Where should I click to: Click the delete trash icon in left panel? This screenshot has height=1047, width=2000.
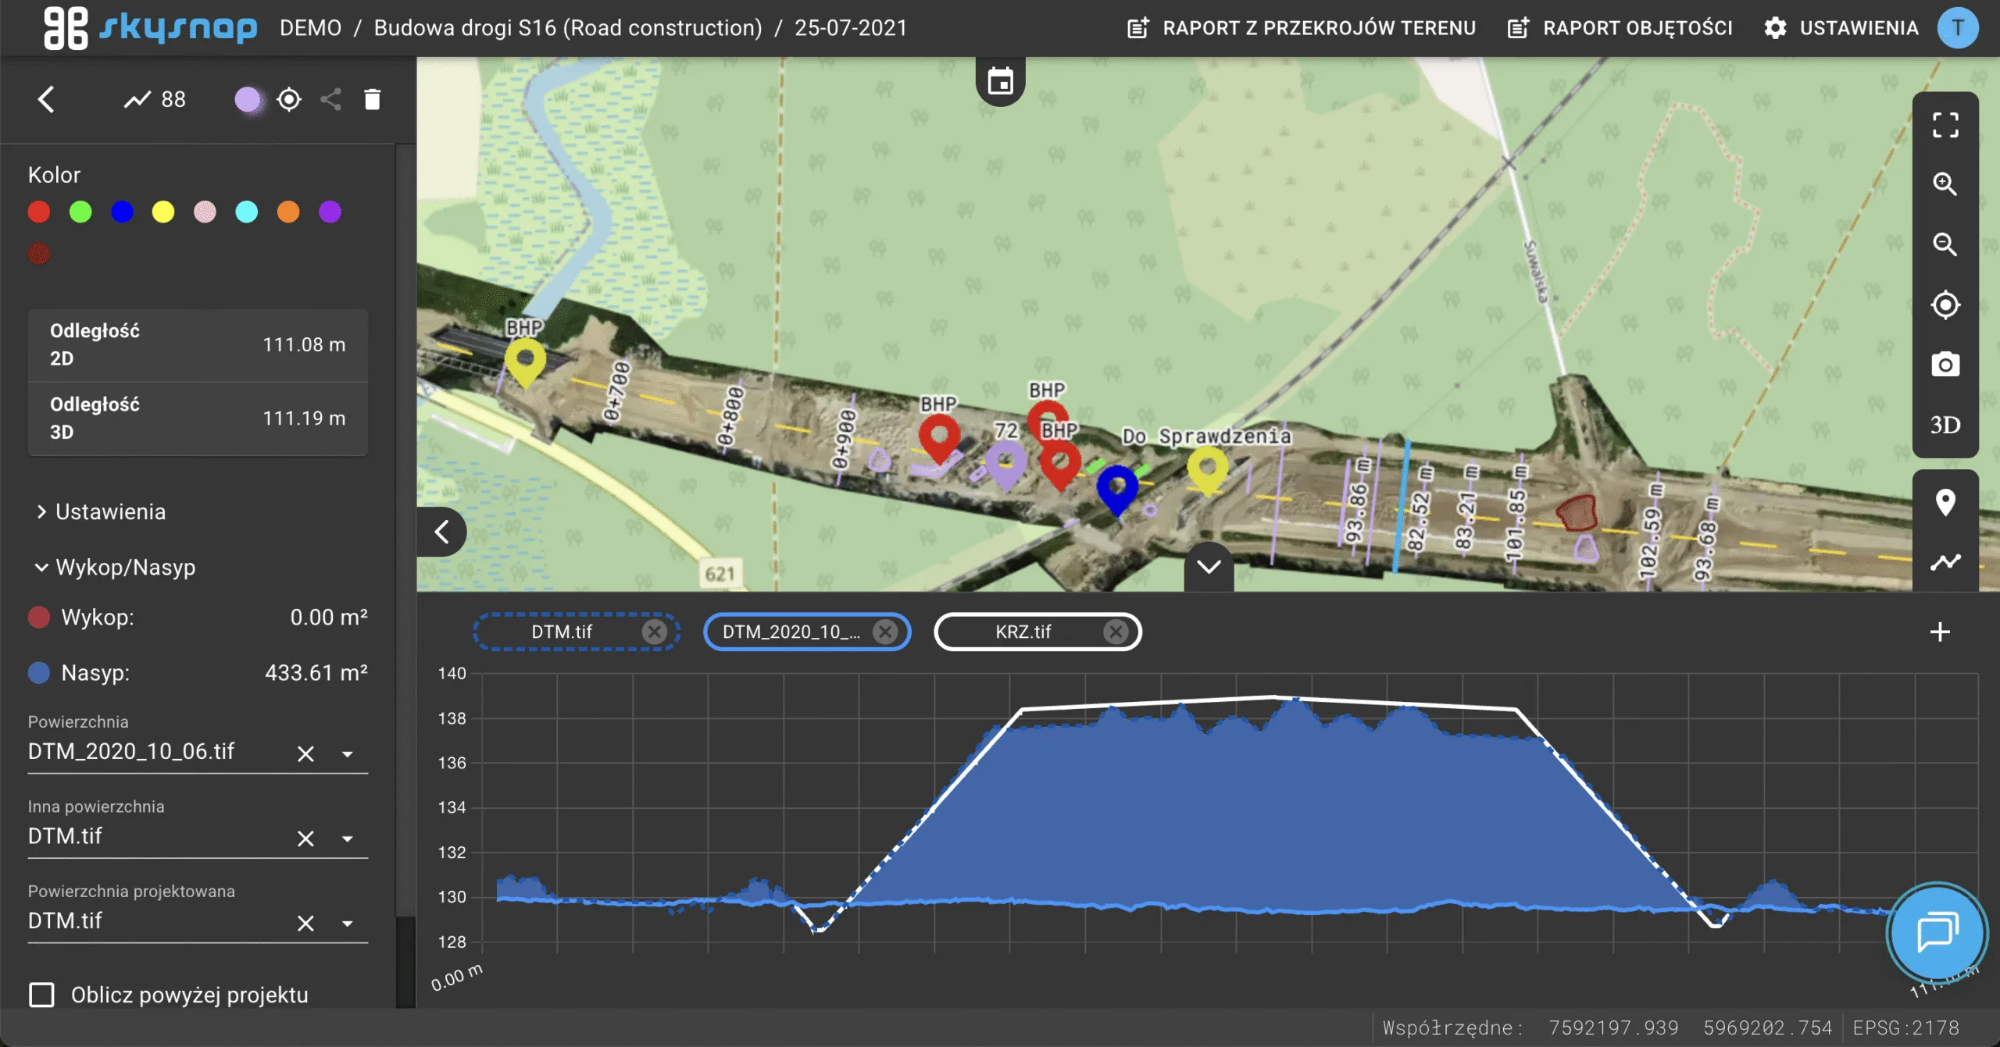click(x=372, y=99)
